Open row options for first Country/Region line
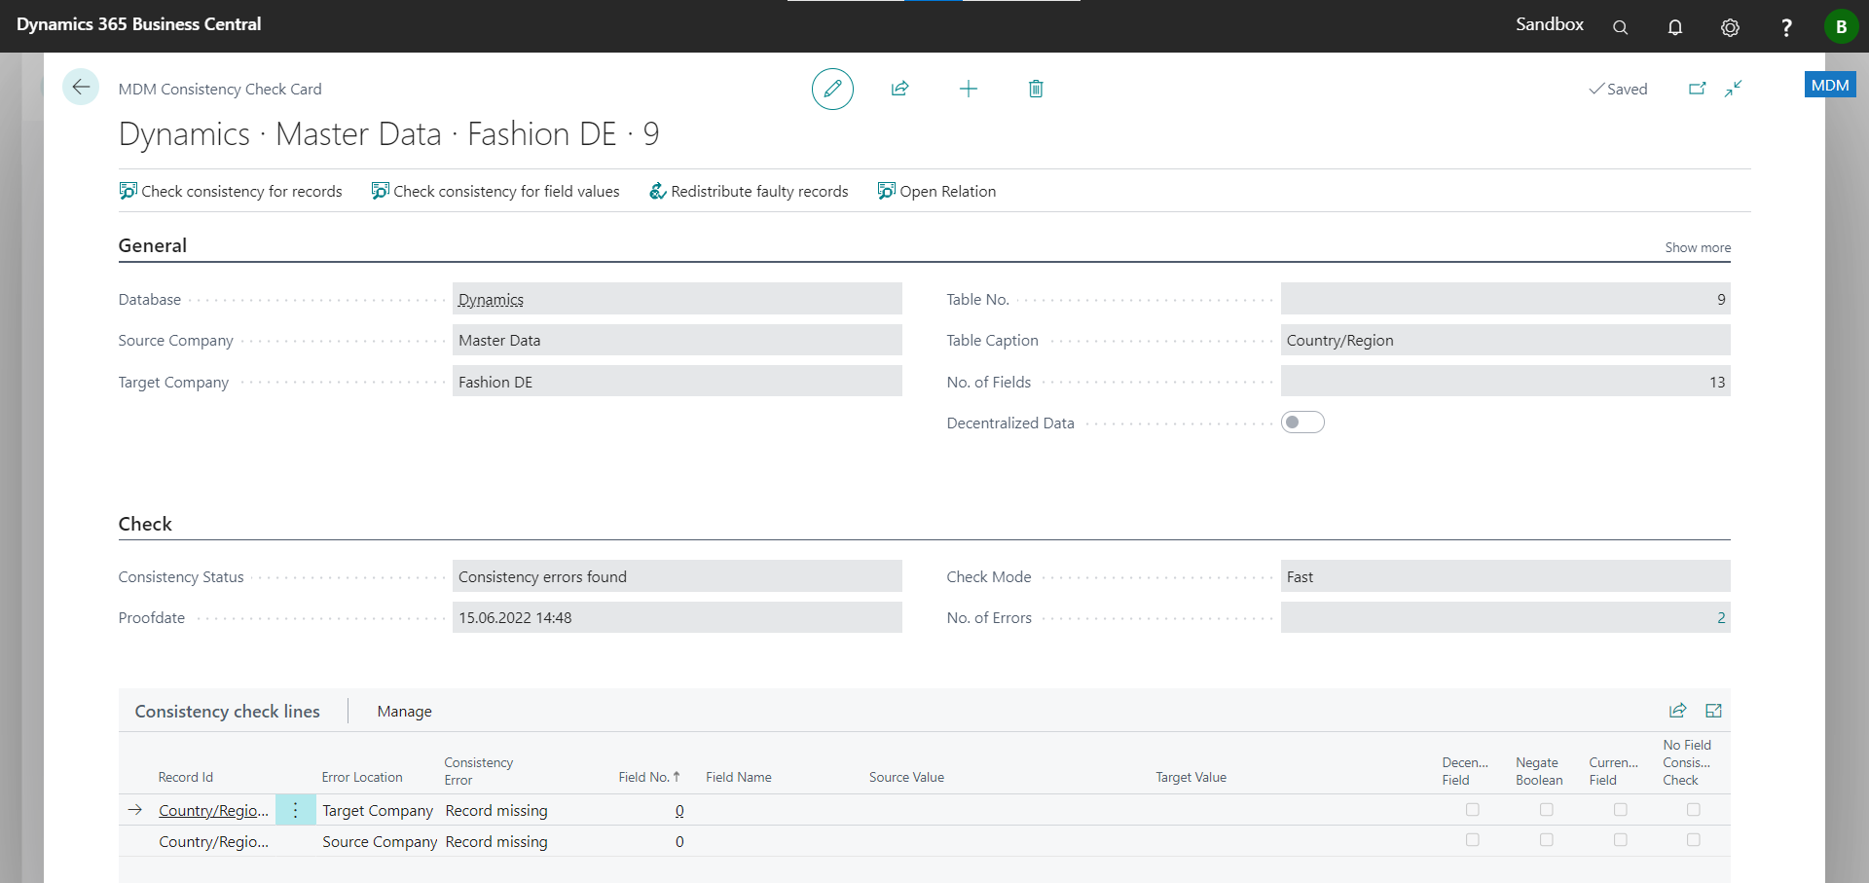The height and width of the screenshot is (883, 1869). coord(296,810)
